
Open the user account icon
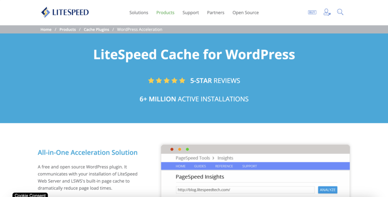tap(327, 12)
